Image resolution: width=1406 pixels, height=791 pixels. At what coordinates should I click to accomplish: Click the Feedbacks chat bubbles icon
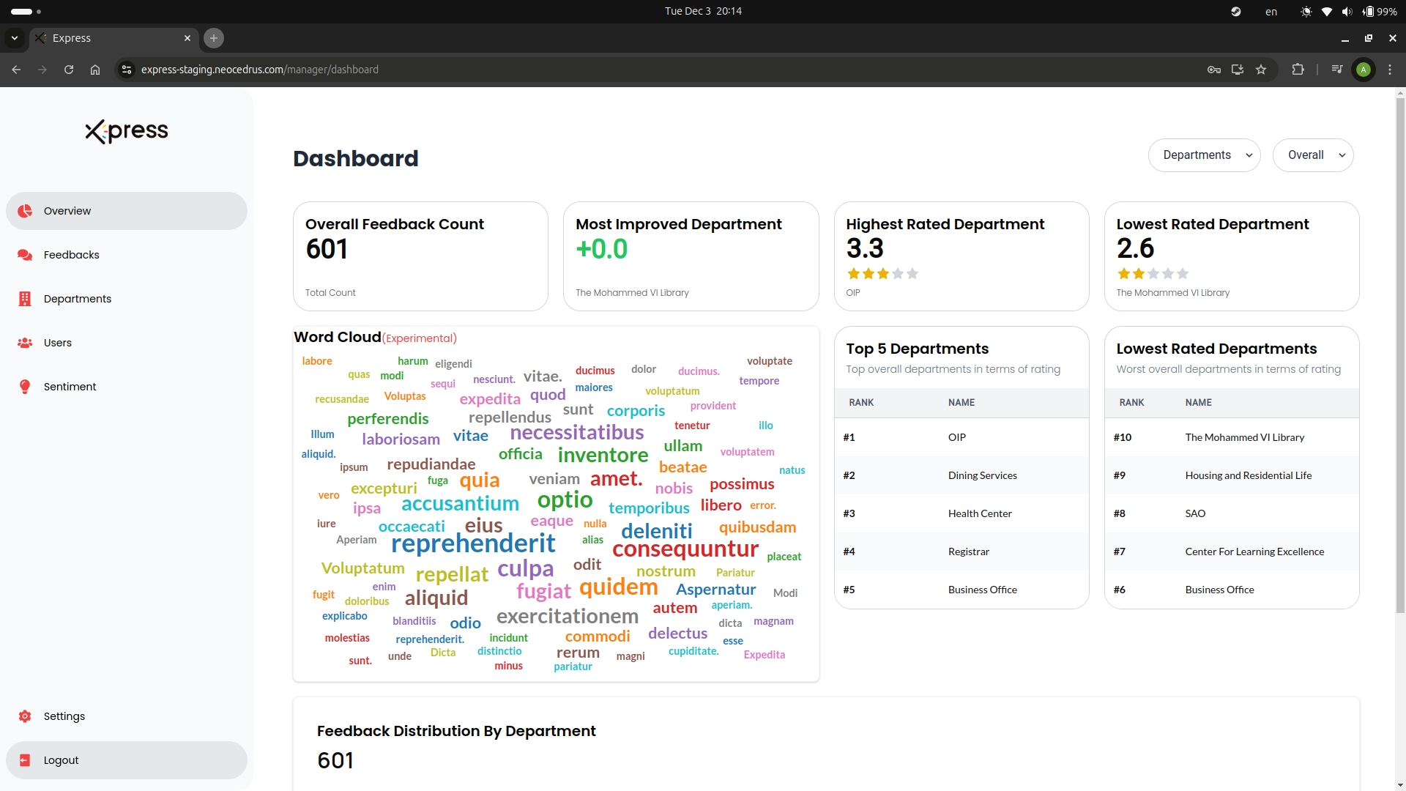pyautogui.click(x=25, y=255)
